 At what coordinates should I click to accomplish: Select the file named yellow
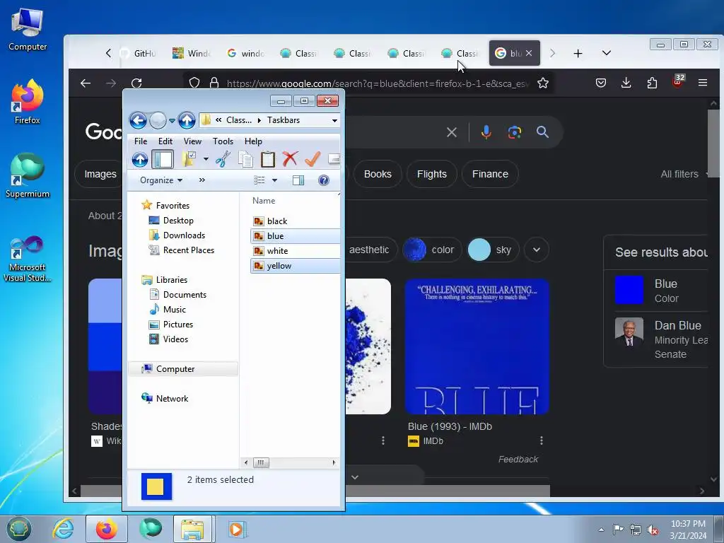[x=295, y=266]
